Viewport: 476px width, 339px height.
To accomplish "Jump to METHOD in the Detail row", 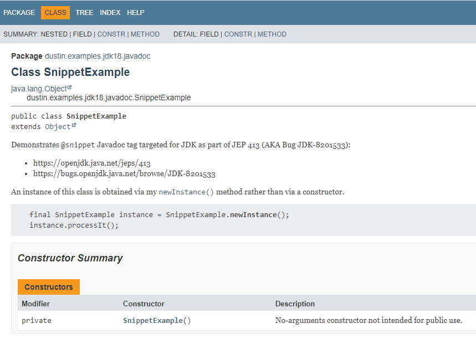I will tap(272, 34).
